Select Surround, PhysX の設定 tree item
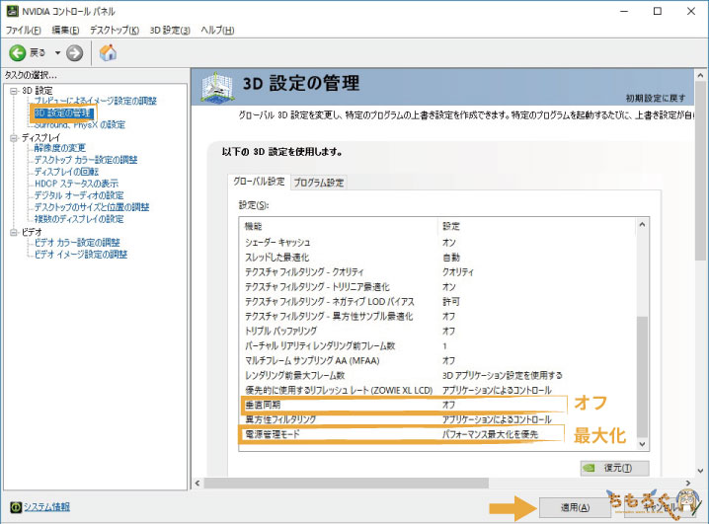The width and height of the screenshot is (709, 524). 80,124
